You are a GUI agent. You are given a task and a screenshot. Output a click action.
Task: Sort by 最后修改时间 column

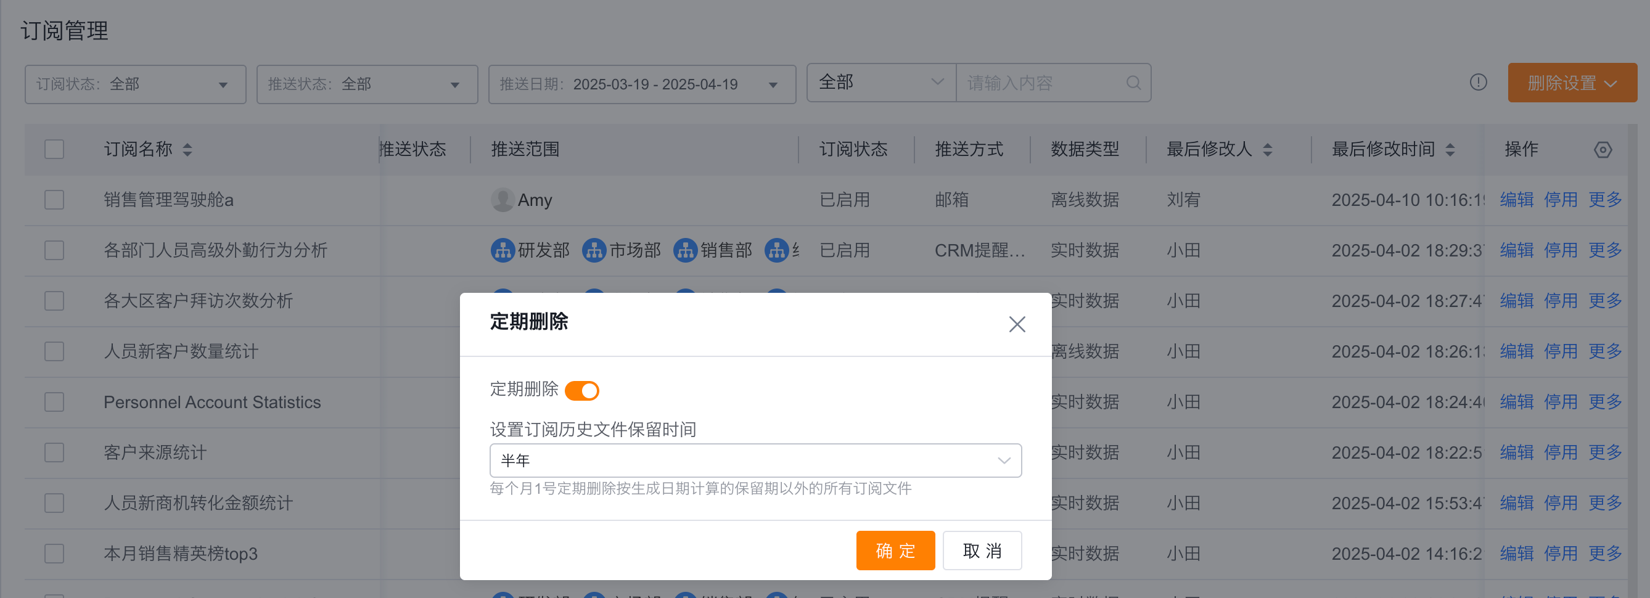point(1450,150)
